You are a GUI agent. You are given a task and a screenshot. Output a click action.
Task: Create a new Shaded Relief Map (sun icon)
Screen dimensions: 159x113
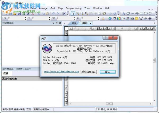tap(136, 18)
